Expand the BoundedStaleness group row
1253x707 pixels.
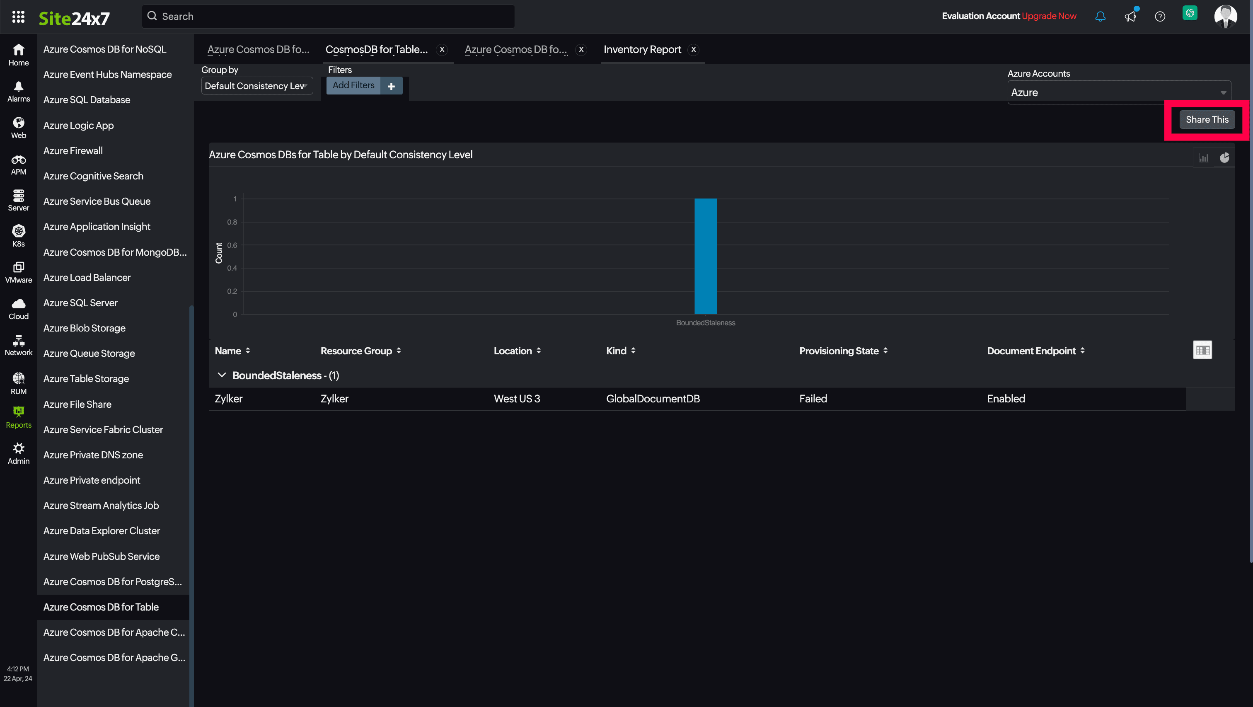[x=221, y=375]
